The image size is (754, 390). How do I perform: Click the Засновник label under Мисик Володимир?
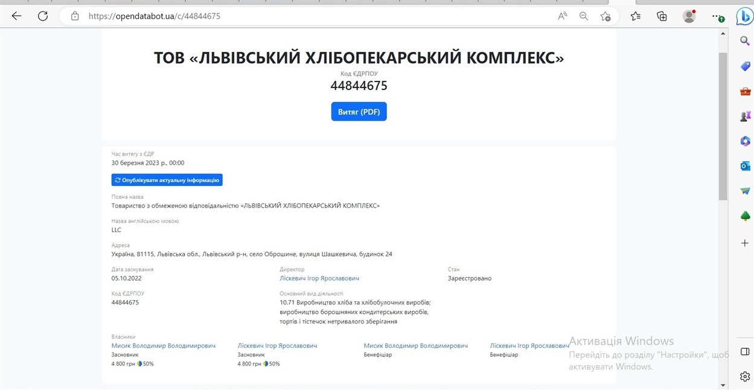click(x=125, y=355)
